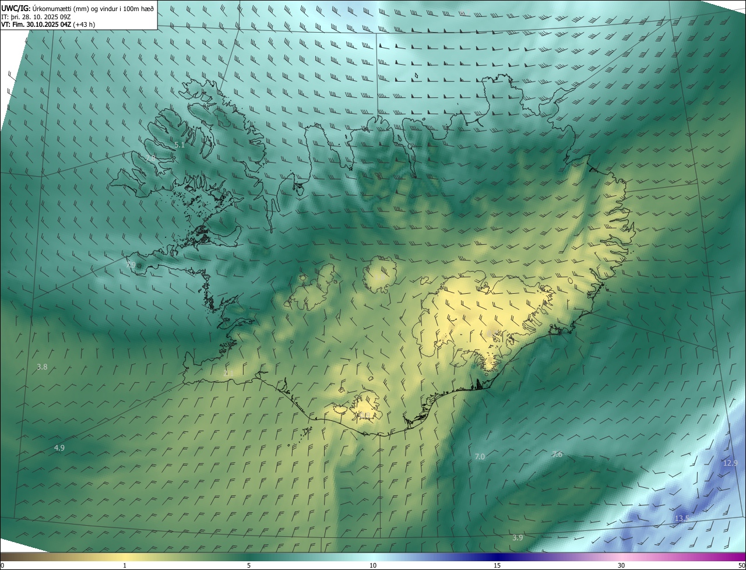Image resolution: width=746 pixels, height=570 pixels.
Task: Click the precipitable water value 7.0
Action: [480, 457]
